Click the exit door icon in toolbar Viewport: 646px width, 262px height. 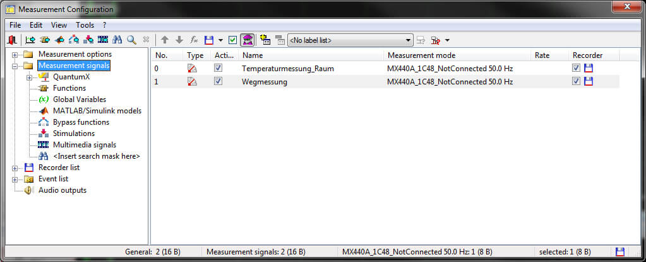(12, 40)
